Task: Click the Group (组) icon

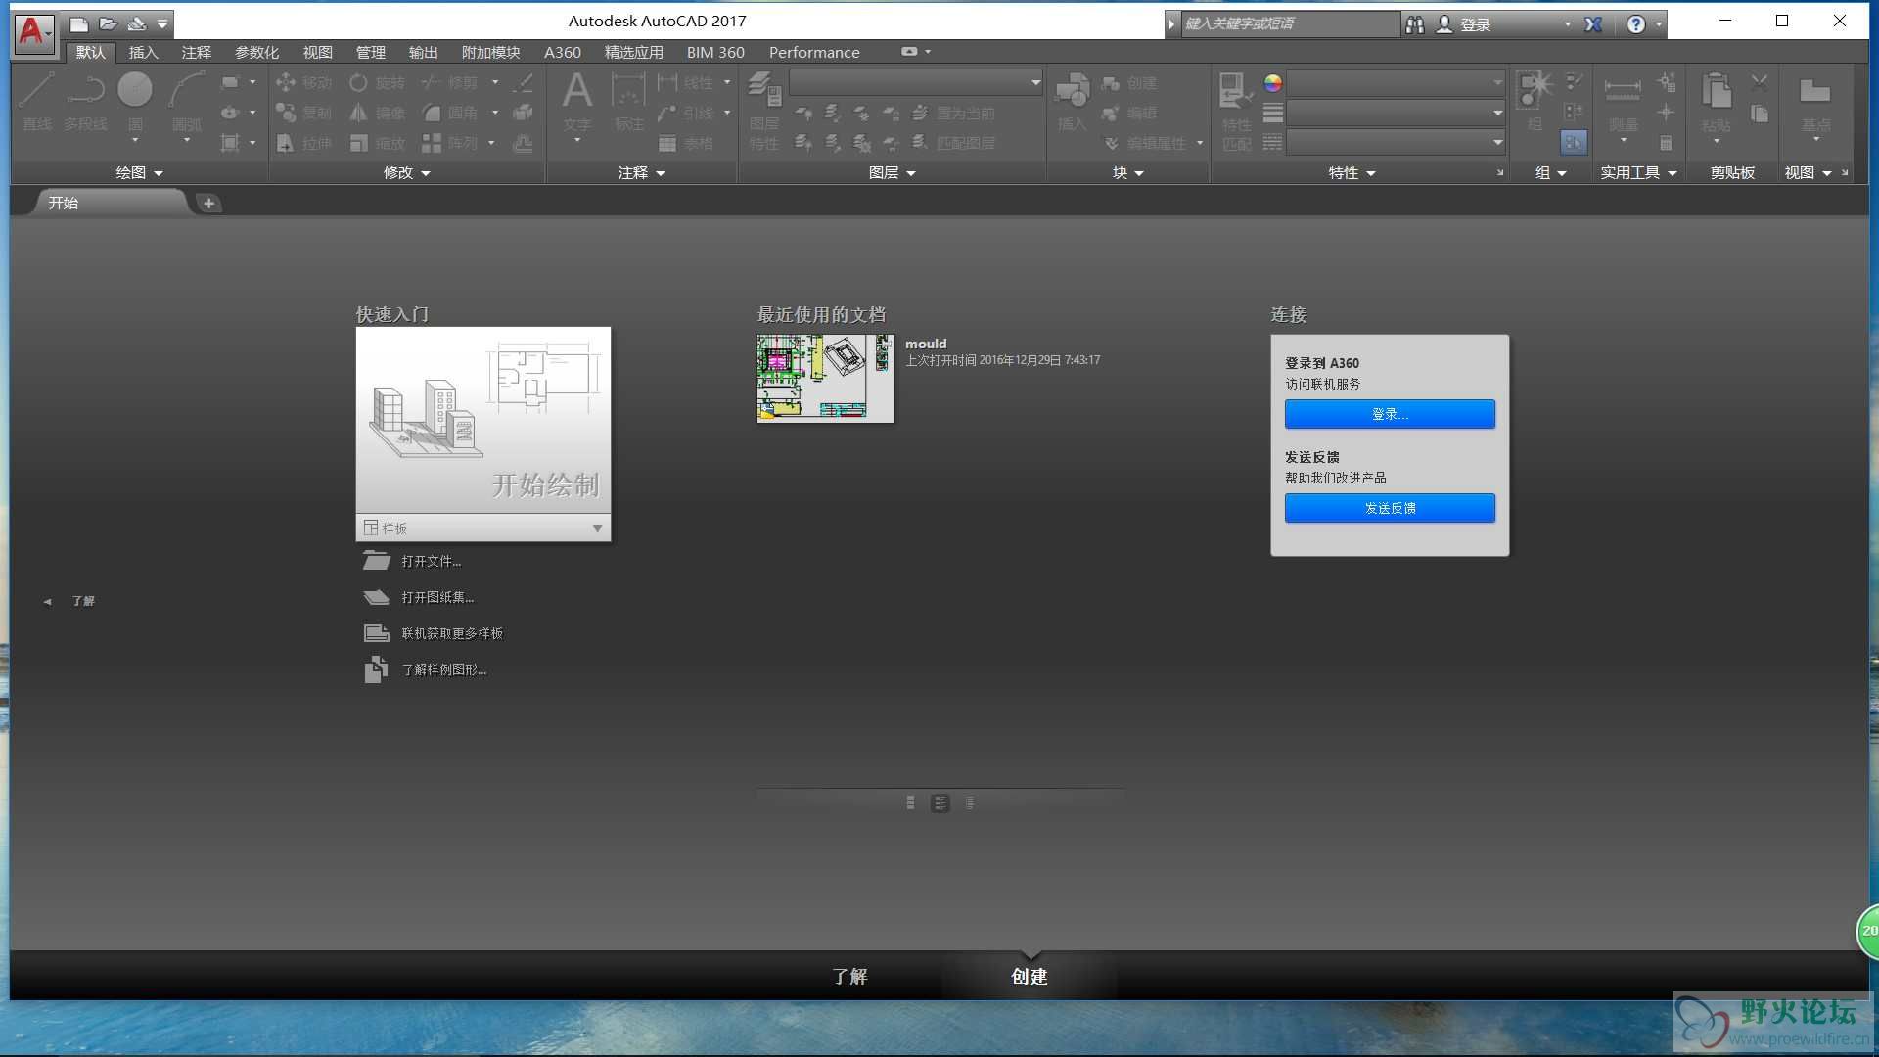Action: tap(1535, 102)
